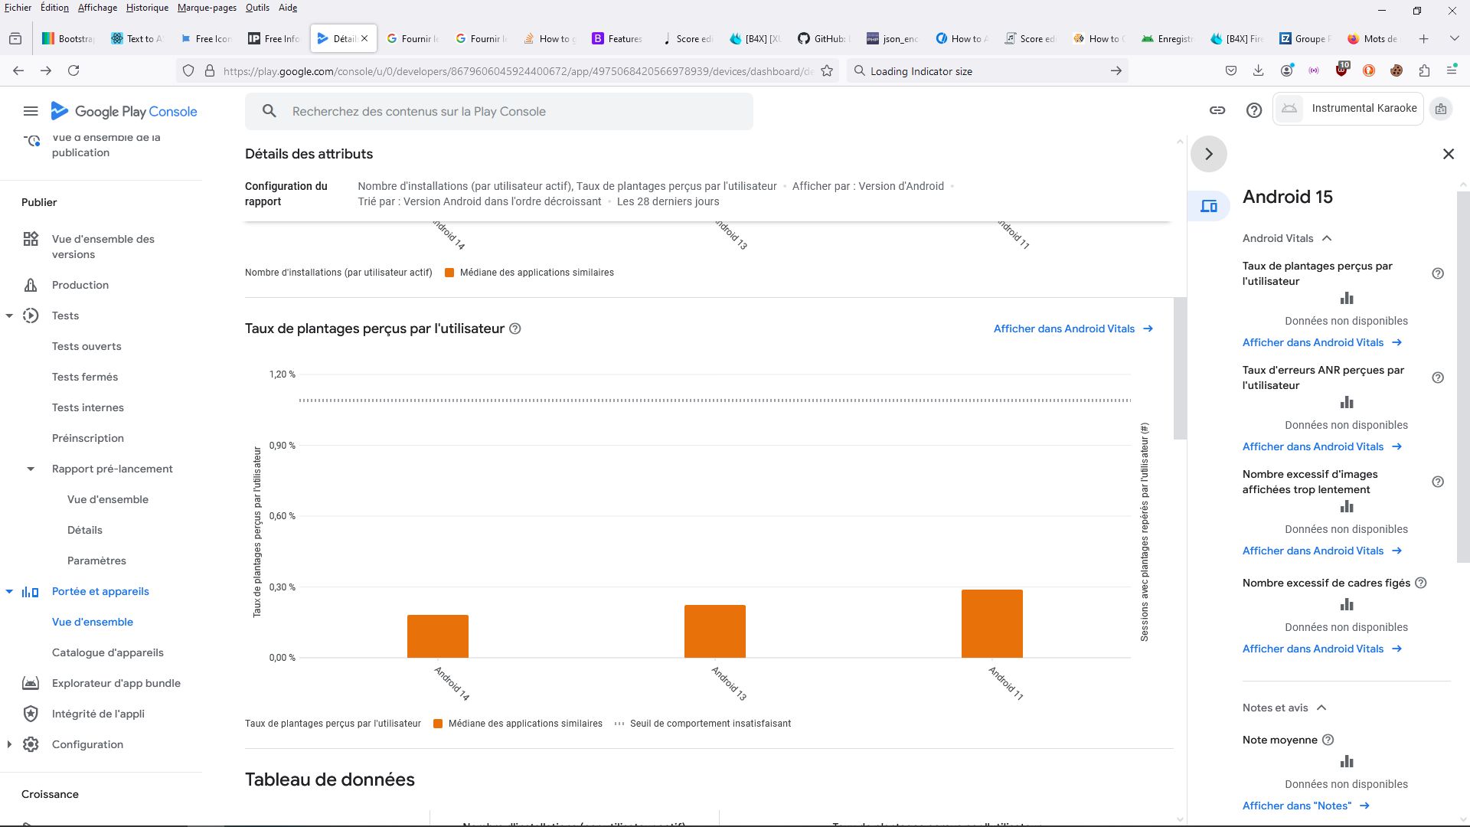Viewport: 1470px width, 827px height.
Task: Collapse the Android Vitals section
Action: tap(1327, 239)
